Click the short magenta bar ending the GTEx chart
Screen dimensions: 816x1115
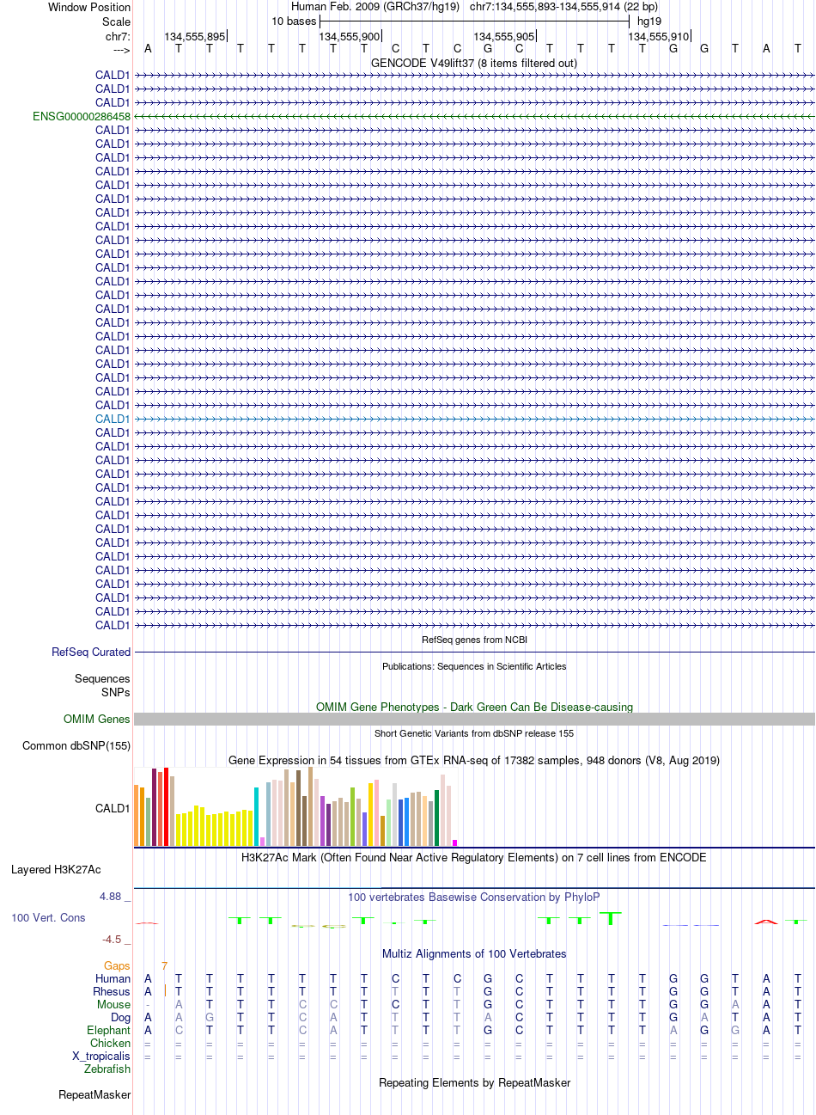click(x=454, y=842)
